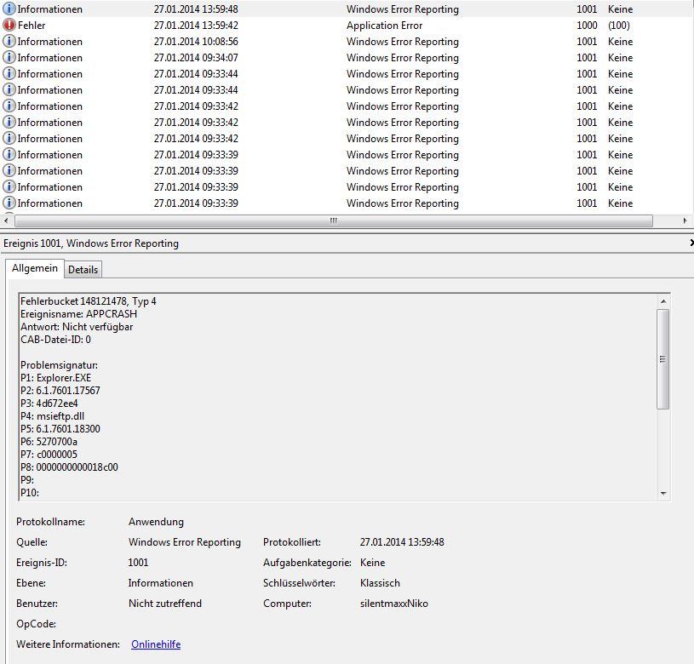Click the P7: c0000005 line

click(x=49, y=455)
